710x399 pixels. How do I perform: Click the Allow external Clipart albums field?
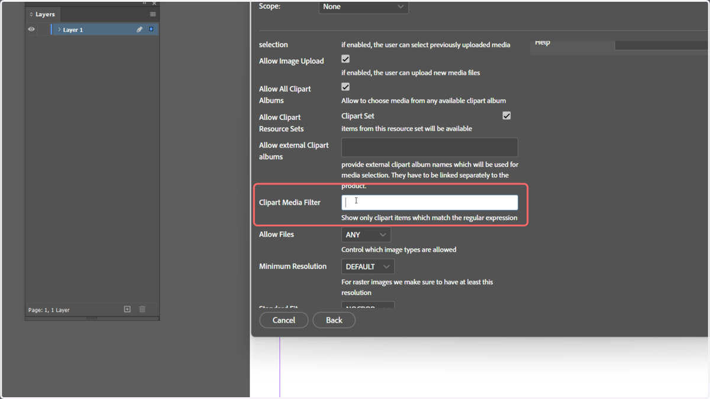click(x=430, y=147)
